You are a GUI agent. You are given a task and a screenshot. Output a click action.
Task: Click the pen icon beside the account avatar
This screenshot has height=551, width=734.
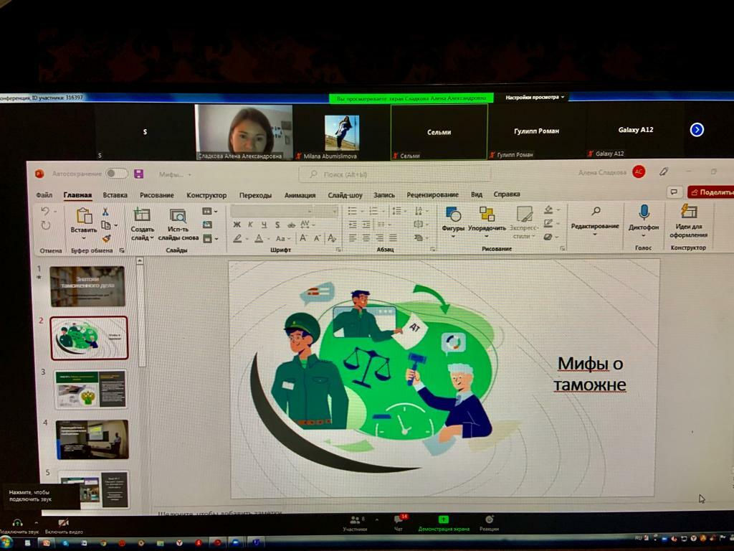664,172
